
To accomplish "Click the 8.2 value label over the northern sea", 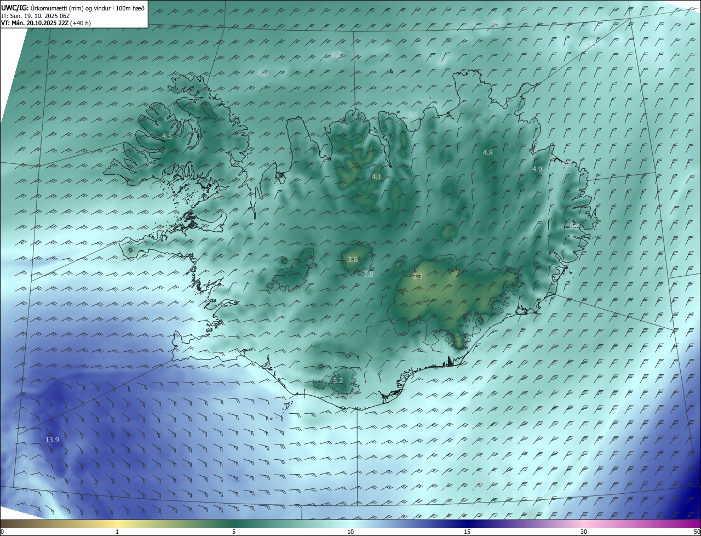I will click(337, 54).
